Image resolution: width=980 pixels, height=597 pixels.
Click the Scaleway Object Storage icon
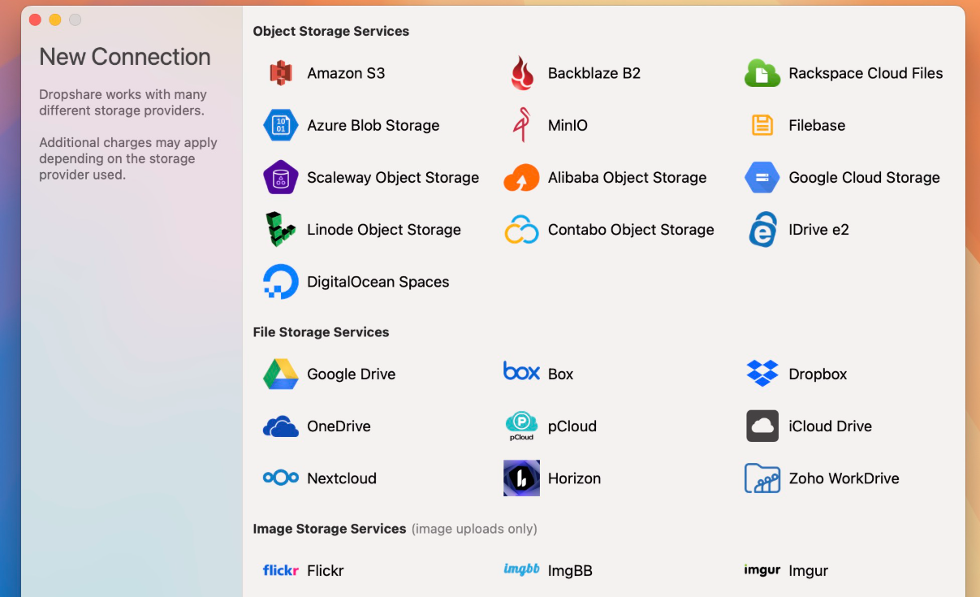pos(281,177)
